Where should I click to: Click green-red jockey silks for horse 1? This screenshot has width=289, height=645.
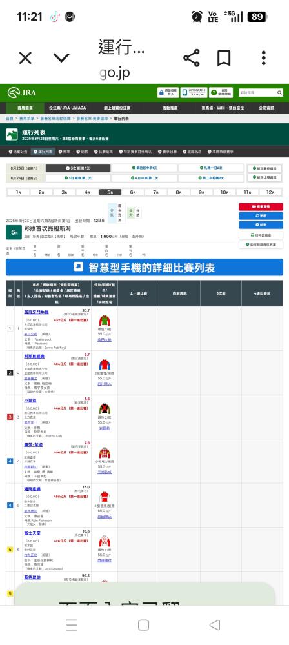pyautogui.click(x=105, y=321)
